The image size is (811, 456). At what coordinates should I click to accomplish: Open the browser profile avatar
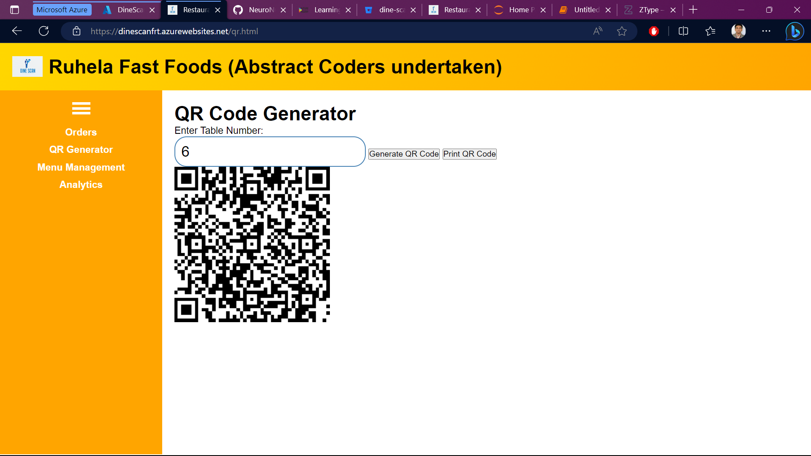tap(738, 31)
